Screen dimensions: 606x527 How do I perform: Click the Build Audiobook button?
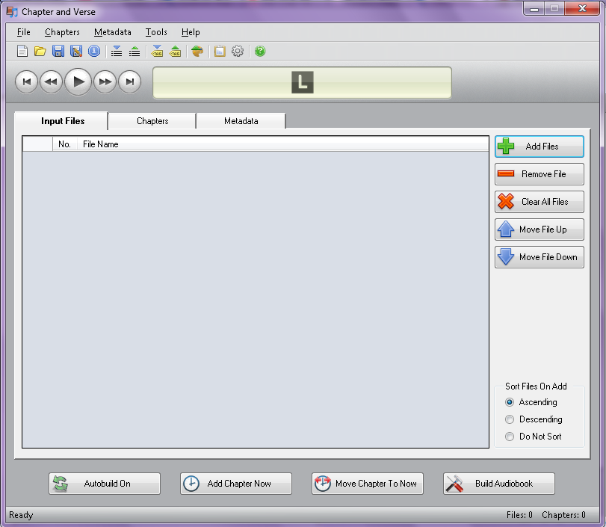498,484
